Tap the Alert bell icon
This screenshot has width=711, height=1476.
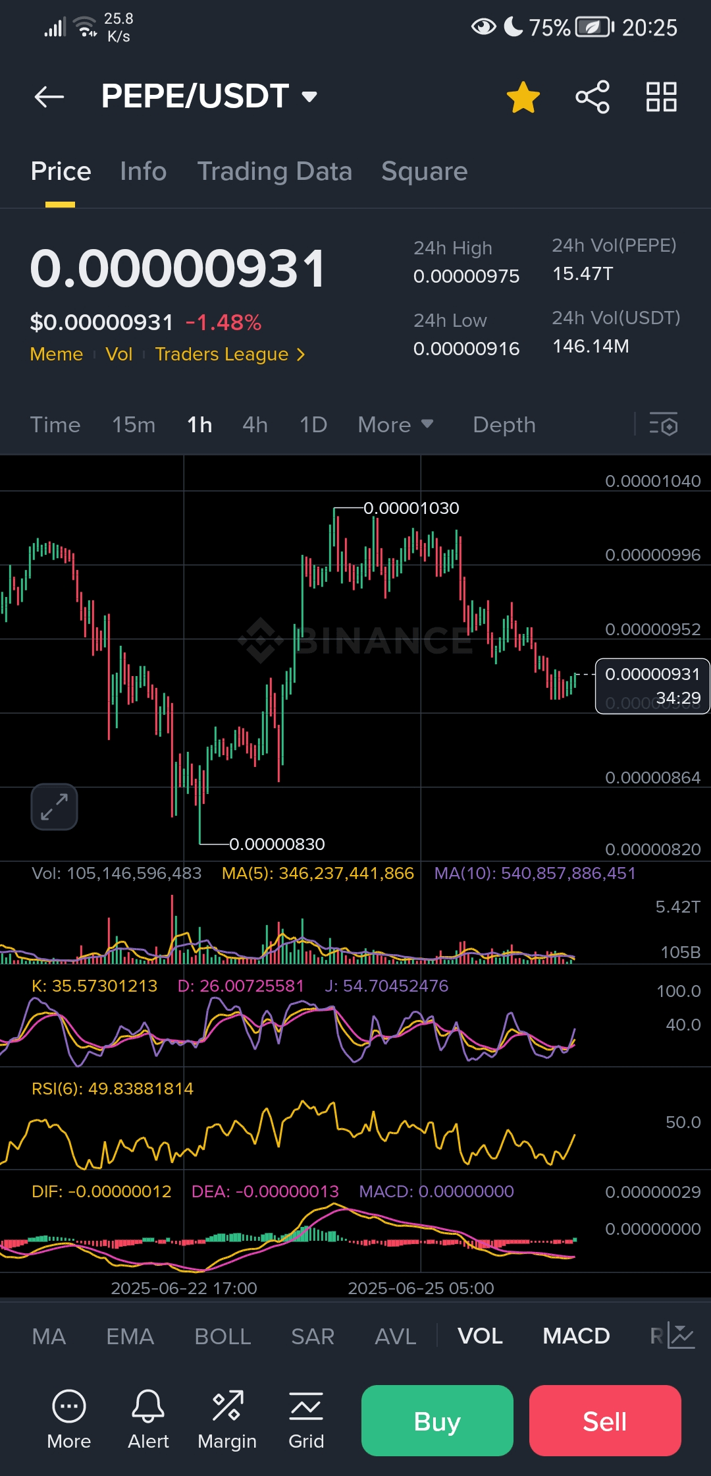(x=148, y=1420)
